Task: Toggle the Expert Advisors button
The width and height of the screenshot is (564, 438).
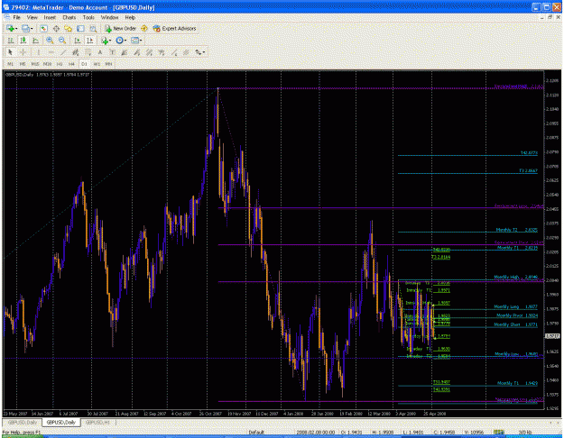Action: 174,28
